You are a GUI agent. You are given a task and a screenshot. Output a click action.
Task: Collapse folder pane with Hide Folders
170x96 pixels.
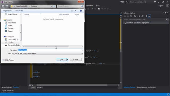8,60
